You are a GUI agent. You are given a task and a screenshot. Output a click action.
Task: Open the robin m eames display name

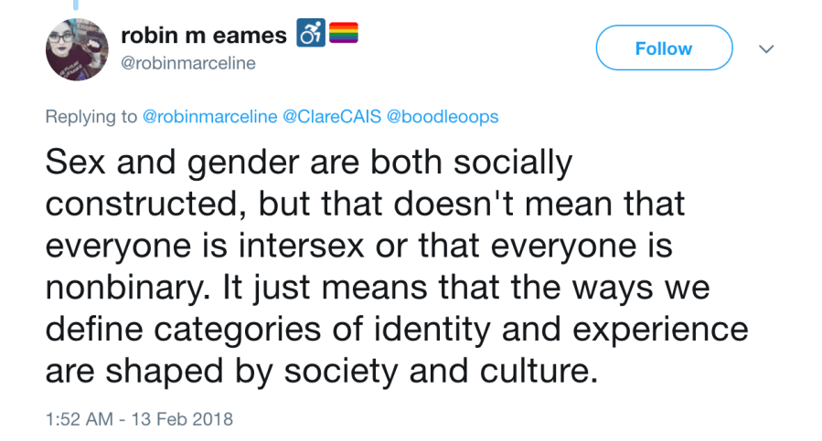(203, 36)
